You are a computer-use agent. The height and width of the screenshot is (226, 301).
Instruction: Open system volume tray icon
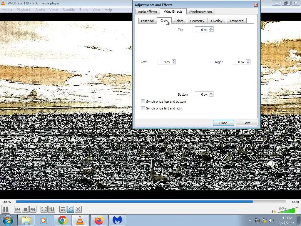coord(271,220)
